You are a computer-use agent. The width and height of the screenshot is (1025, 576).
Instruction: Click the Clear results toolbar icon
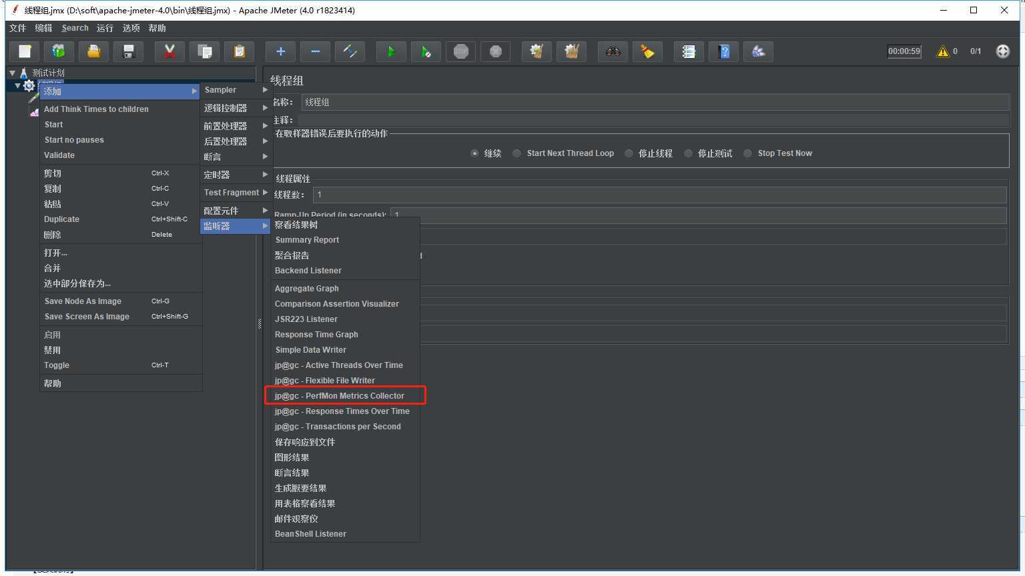click(x=537, y=51)
